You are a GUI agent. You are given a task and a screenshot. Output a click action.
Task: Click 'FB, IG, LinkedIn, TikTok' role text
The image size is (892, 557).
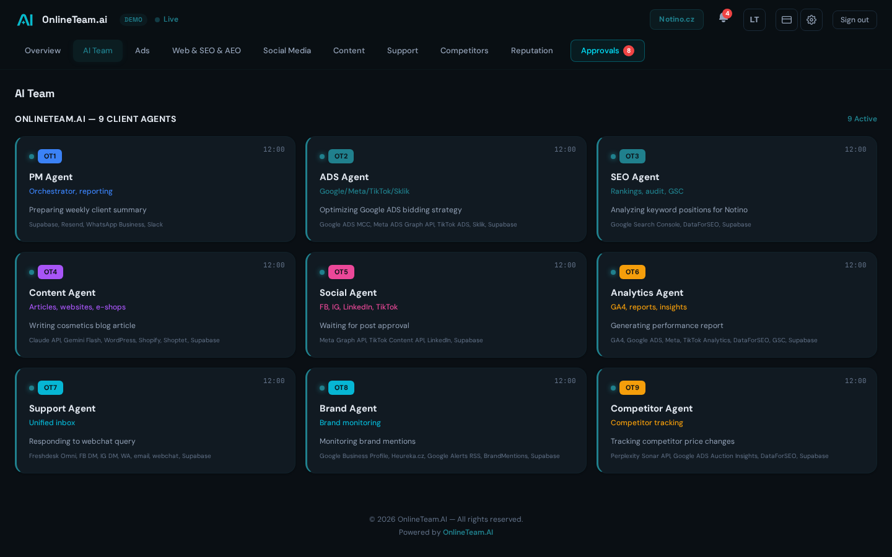[x=359, y=307]
